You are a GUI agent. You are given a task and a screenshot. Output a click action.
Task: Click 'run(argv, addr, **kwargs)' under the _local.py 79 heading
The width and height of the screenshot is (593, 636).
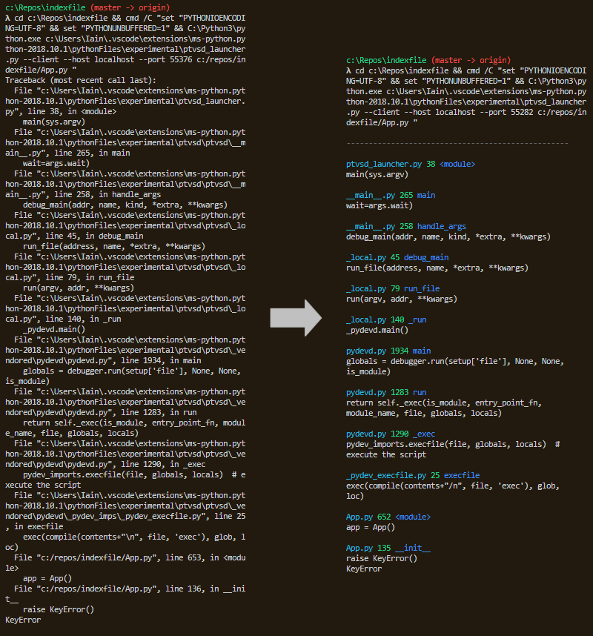(402, 299)
